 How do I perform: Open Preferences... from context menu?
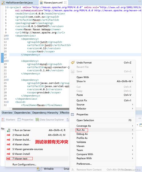102,164
